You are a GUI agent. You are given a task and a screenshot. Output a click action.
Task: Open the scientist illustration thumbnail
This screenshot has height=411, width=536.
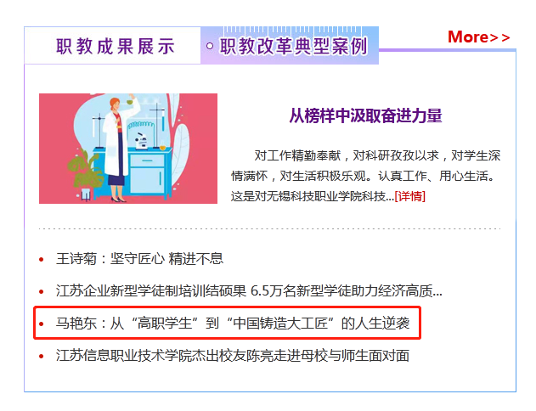click(128, 149)
